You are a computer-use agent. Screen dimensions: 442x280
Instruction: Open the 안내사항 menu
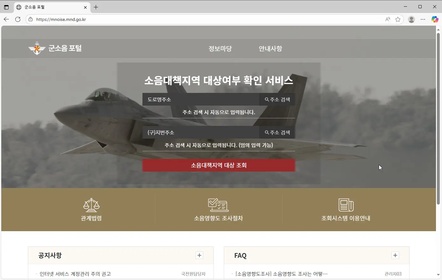pyautogui.click(x=270, y=49)
